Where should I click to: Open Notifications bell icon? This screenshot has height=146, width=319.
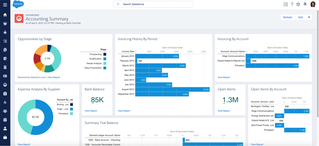pos(305,4)
